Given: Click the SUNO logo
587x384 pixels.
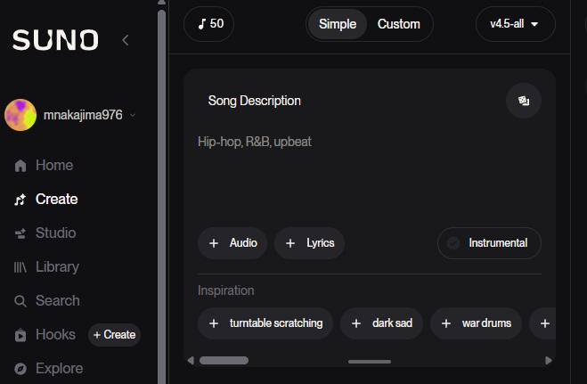Looking at the screenshot, I should click(x=55, y=40).
